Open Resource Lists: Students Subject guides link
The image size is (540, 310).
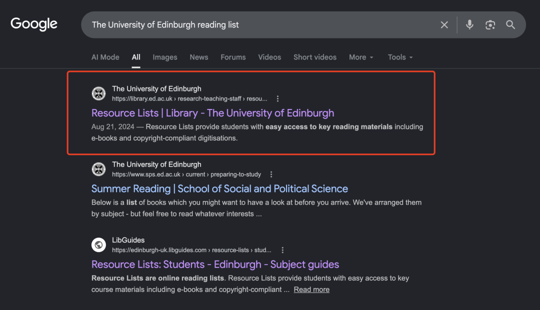click(215, 264)
